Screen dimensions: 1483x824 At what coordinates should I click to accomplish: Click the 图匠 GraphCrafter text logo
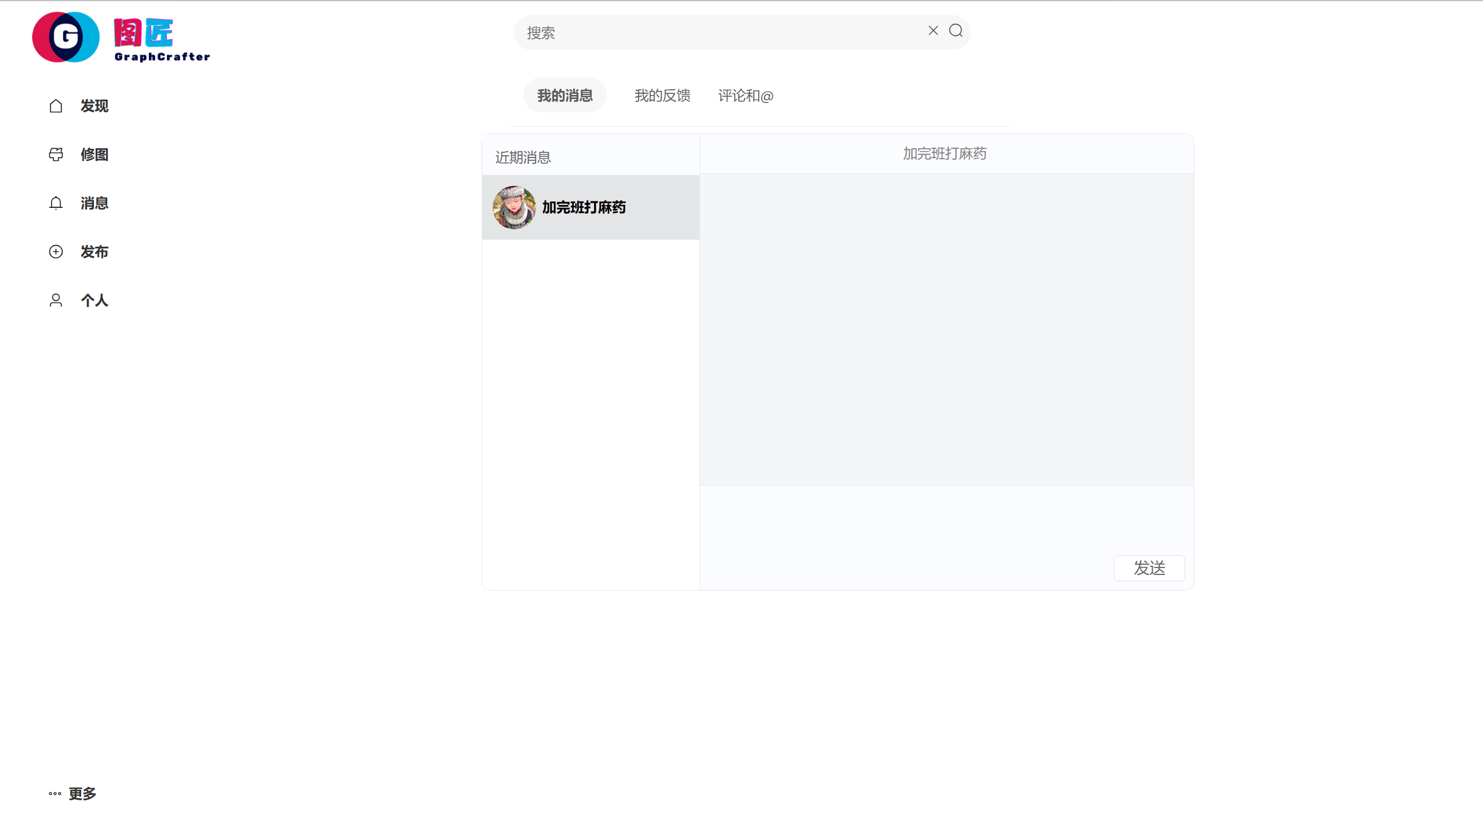tap(162, 39)
